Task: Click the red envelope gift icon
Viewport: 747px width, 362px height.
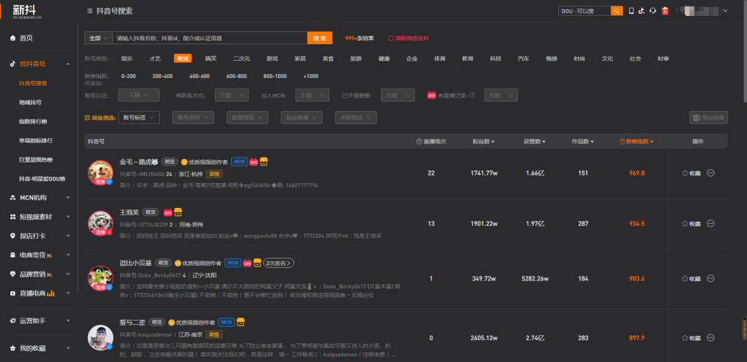Action: click(665, 11)
